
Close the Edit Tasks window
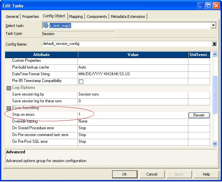(x=216, y=6)
